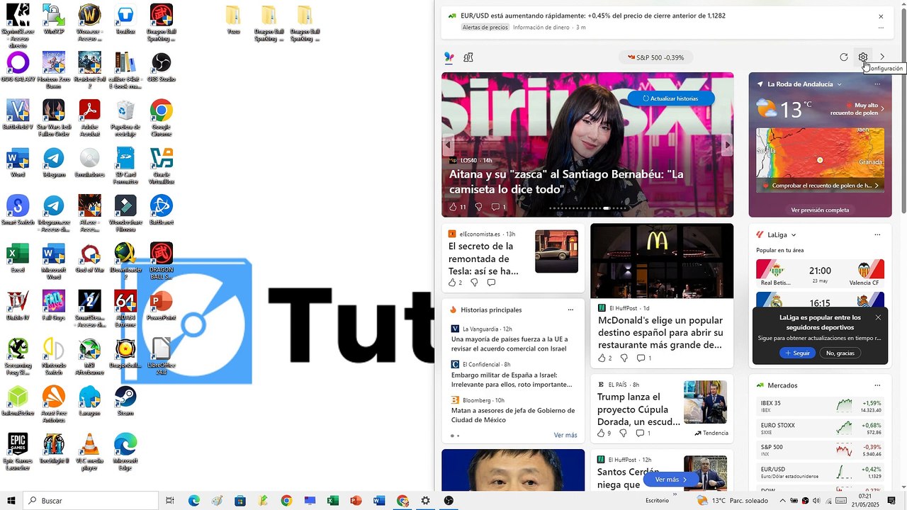The height and width of the screenshot is (510, 907).
Task: Open the feed home icon tab
Action: coord(449,57)
